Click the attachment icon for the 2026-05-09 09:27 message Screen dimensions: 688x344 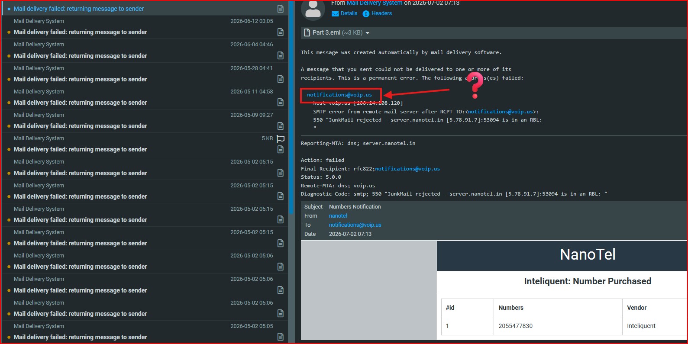[x=281, y=126]
